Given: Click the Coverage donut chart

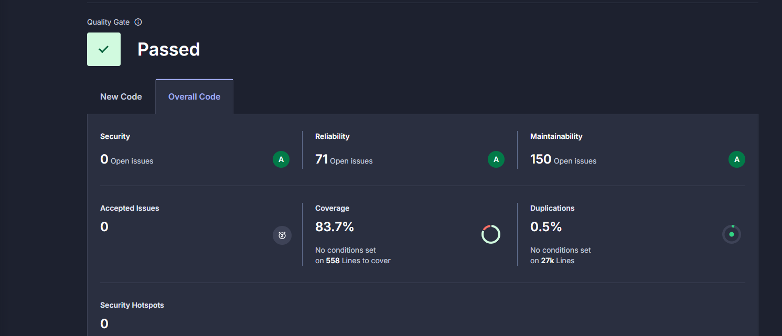Looking at the screenshot, I should [491, 234].
